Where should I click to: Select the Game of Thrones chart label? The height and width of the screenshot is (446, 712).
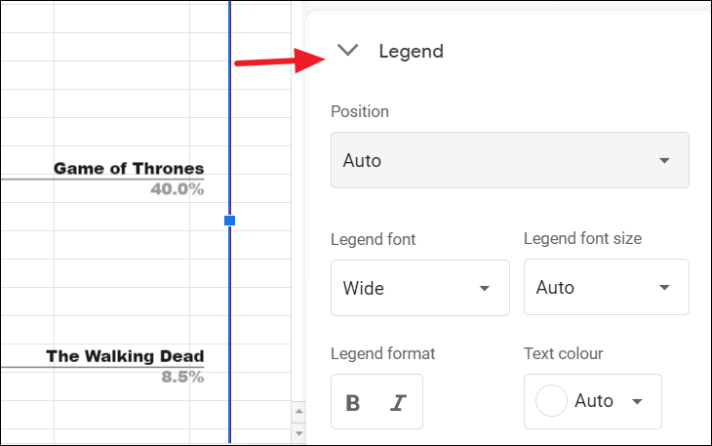point(129,168)
